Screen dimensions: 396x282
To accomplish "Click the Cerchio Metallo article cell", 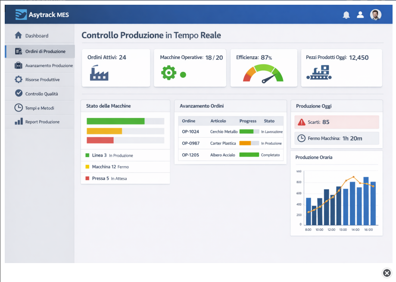I will (x=224, y=132).
